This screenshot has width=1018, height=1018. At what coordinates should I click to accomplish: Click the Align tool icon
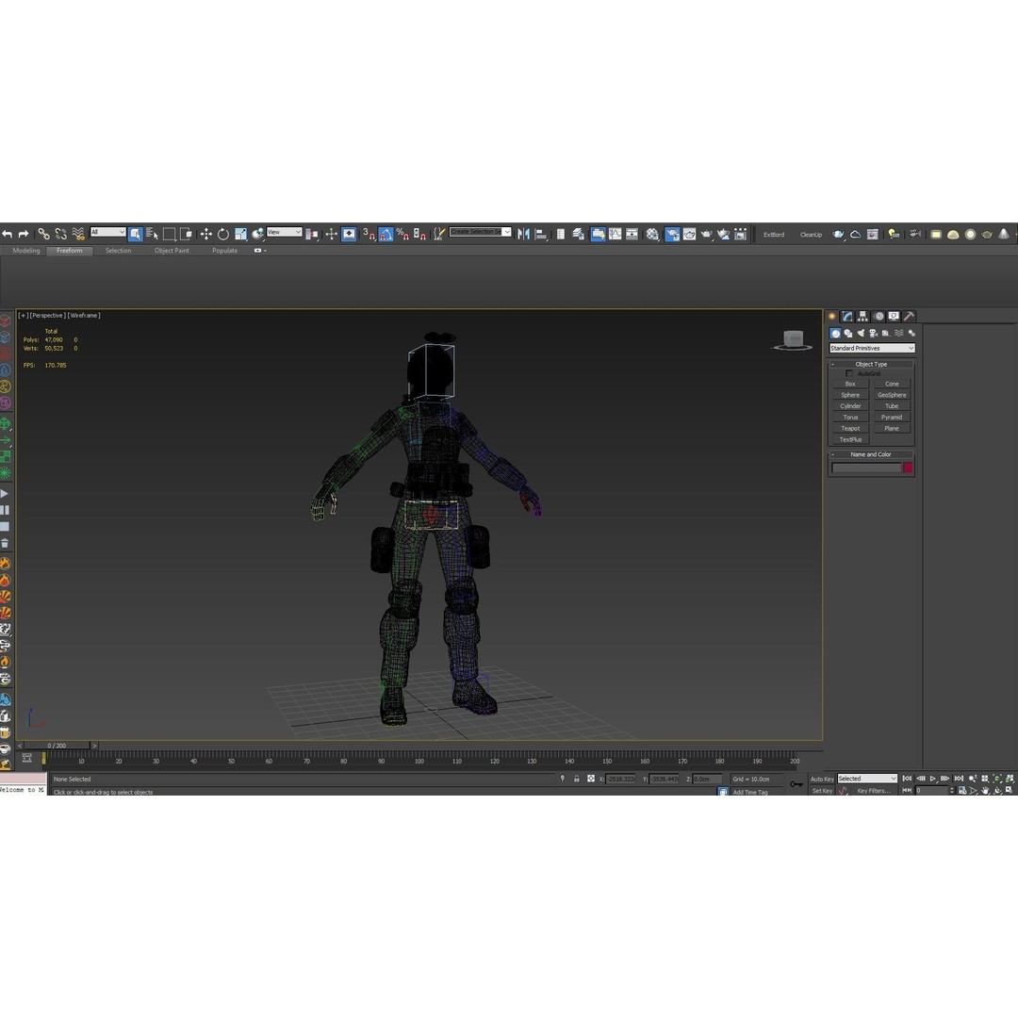coord(541,235)
